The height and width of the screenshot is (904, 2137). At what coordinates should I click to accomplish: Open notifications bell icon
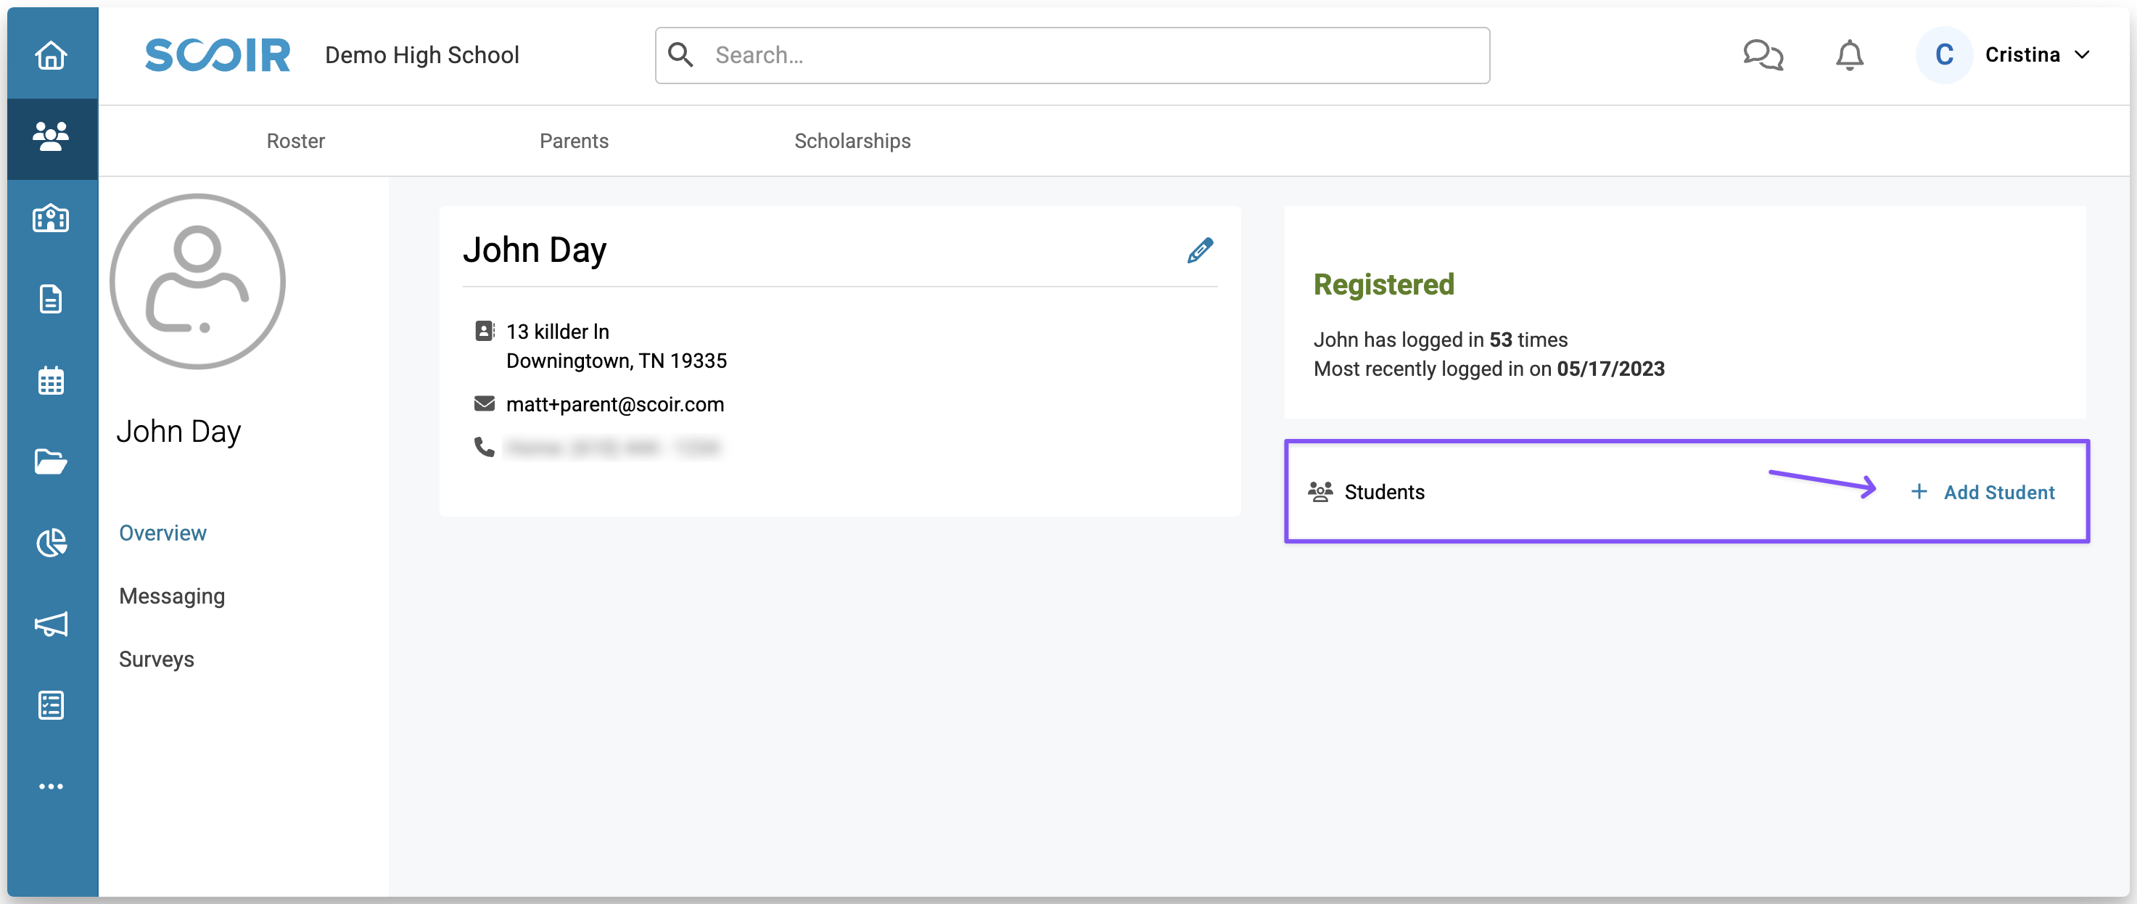point(1849,56)
